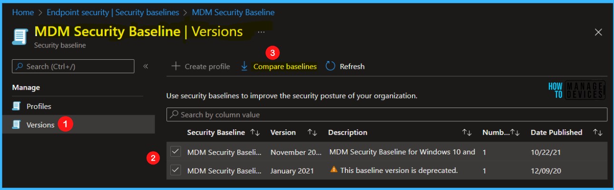Click 'This baseline version is deprecated.' text
This screenshot has height=190, width=614.
point(399,170)
